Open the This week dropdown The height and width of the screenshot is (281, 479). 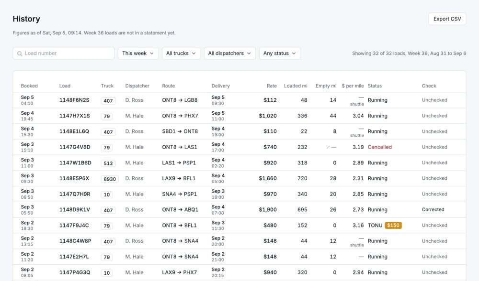(138, 54)
